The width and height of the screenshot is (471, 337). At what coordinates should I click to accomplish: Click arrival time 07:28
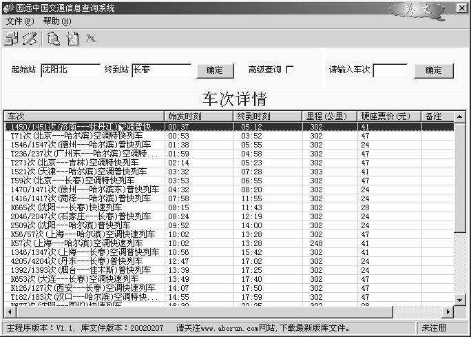[x=252, y=172]
